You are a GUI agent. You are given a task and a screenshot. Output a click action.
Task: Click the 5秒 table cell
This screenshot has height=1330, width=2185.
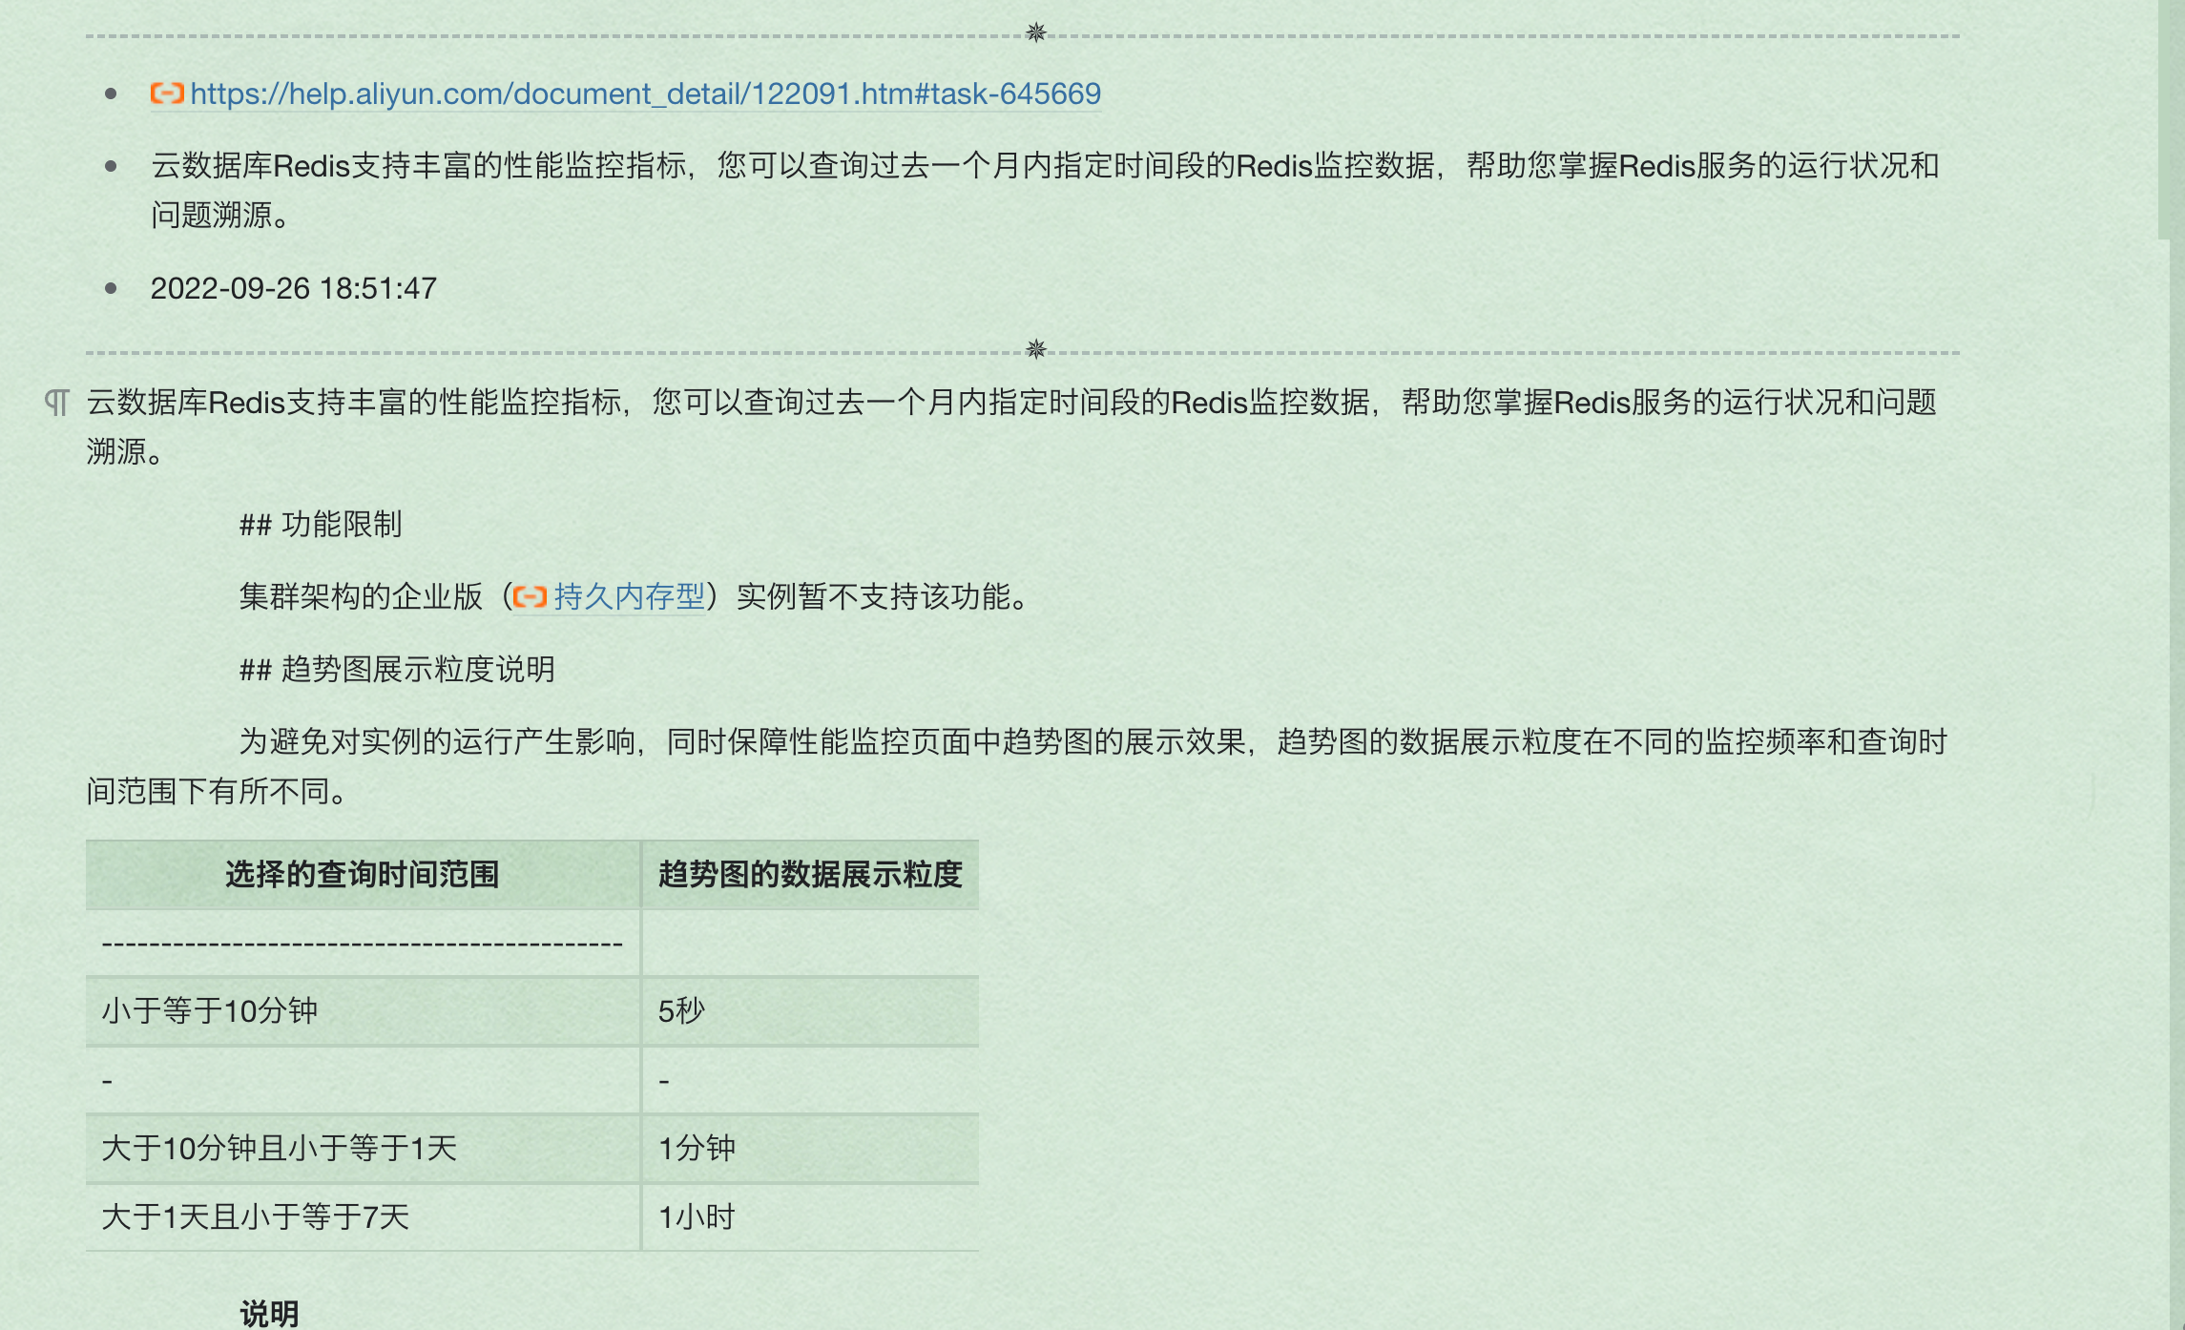(681, 1011)
